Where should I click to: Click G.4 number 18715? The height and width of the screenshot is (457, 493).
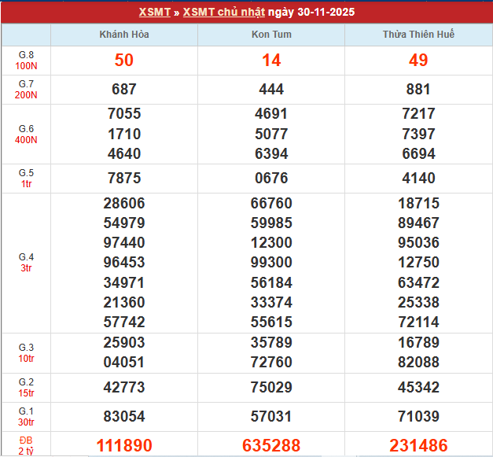tap(418, 203)
